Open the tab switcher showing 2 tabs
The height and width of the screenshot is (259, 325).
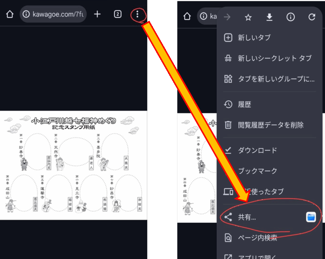pyautogui.click(x=118, y=14)
